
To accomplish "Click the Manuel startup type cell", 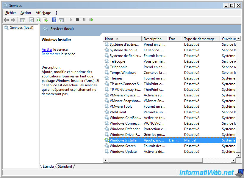I will [x=190, y=140].
